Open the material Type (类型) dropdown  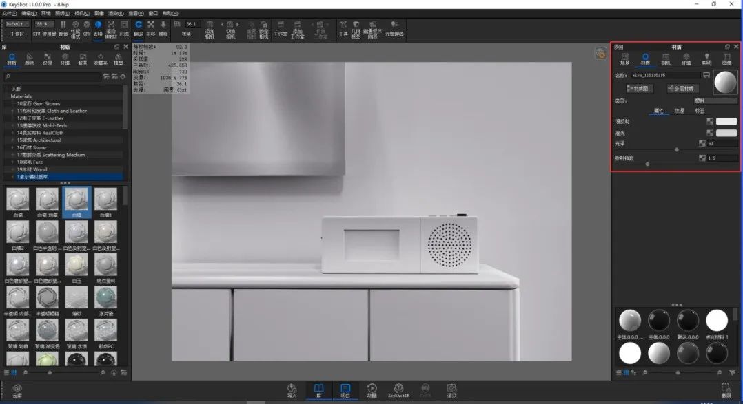click(715, 100)
